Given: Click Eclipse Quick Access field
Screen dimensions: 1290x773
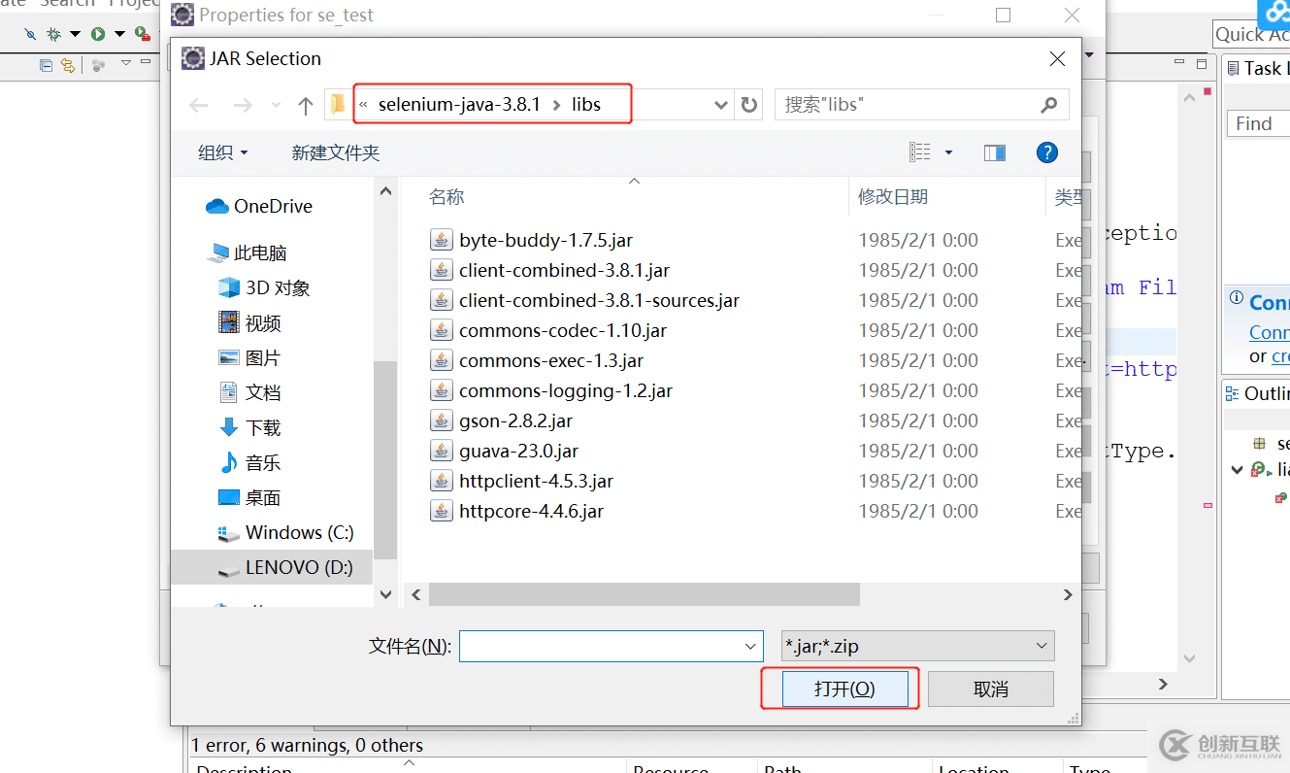Looking at the screenshot, I should (x=1251, y=35).
